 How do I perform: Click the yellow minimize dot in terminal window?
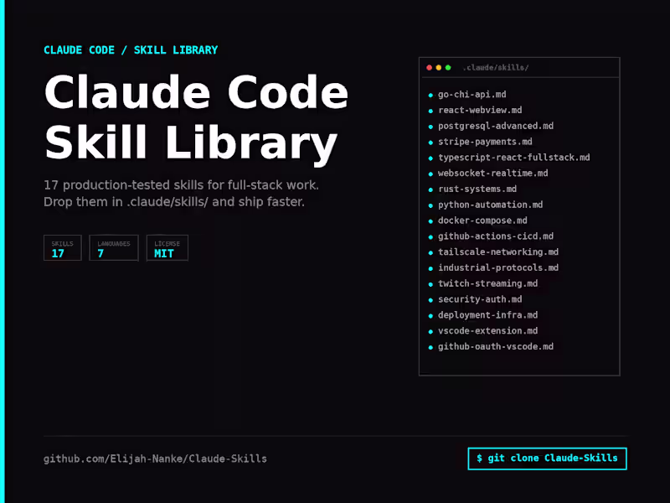pos(438,68)
